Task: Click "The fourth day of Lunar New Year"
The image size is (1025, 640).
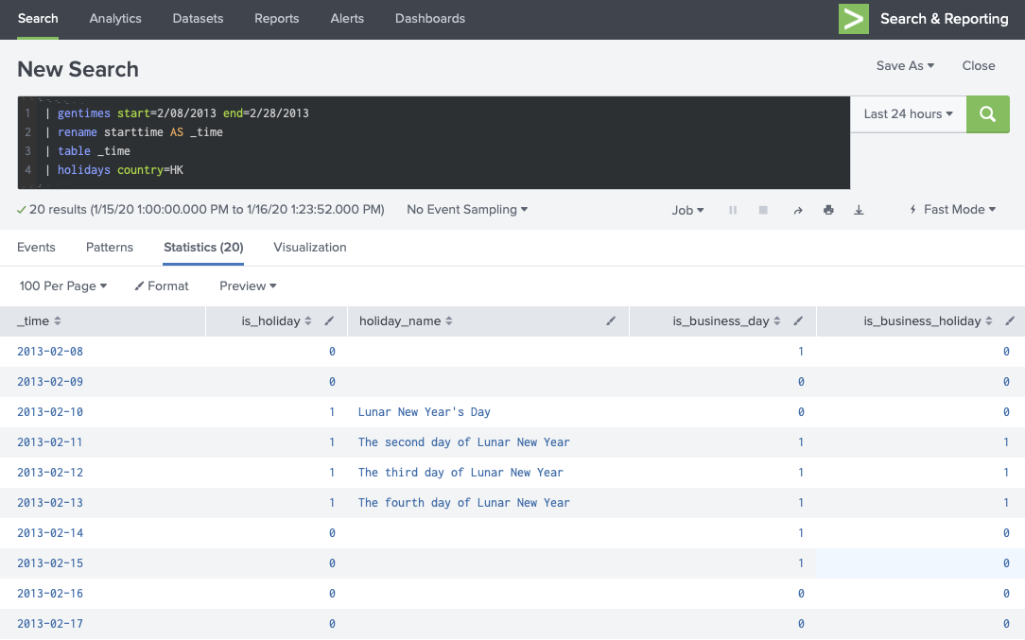Action: pos(464,503)
